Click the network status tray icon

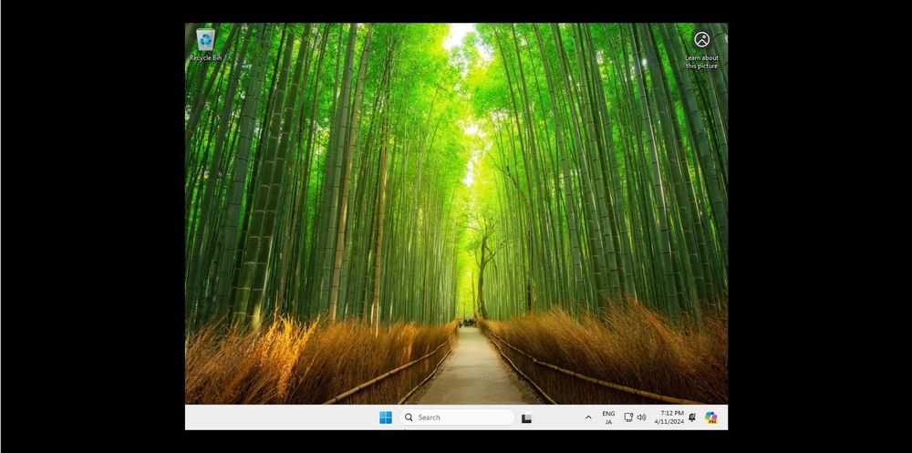pos(628,417)
